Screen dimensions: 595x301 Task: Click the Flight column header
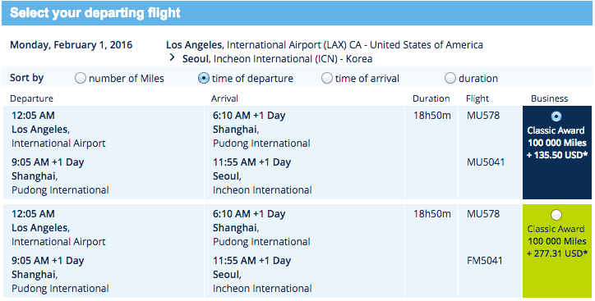pyautogui.click(x=477, y=98)
